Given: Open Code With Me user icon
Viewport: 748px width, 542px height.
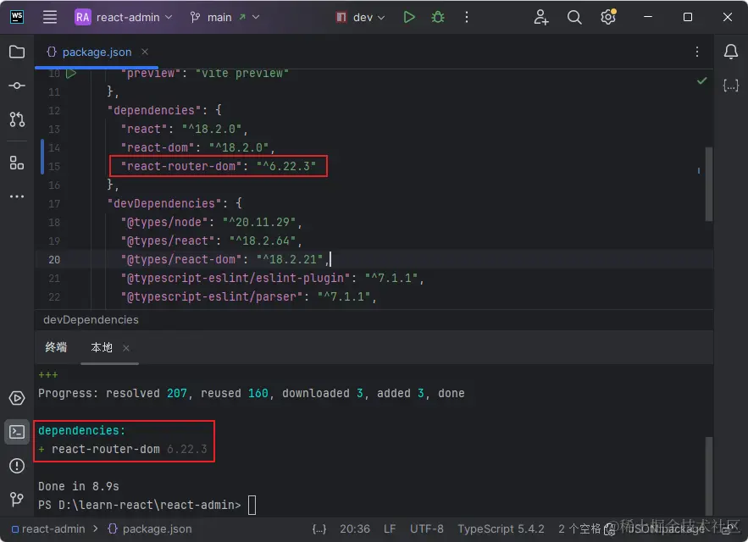Looking at the screenshot, I should [x=540, y=17].
